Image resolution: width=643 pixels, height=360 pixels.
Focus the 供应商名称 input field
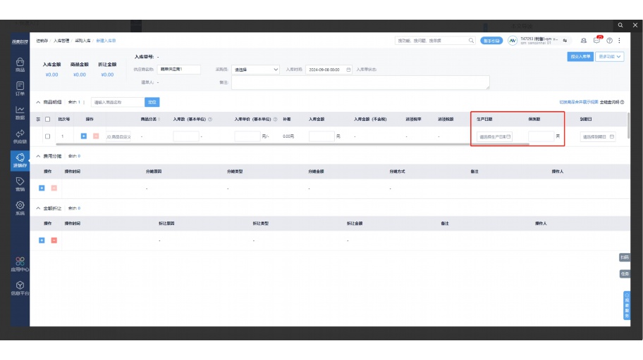tap(179, 70)
